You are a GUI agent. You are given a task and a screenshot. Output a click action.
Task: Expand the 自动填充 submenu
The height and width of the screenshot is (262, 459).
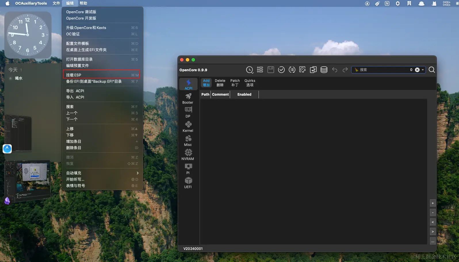(102, 173)
